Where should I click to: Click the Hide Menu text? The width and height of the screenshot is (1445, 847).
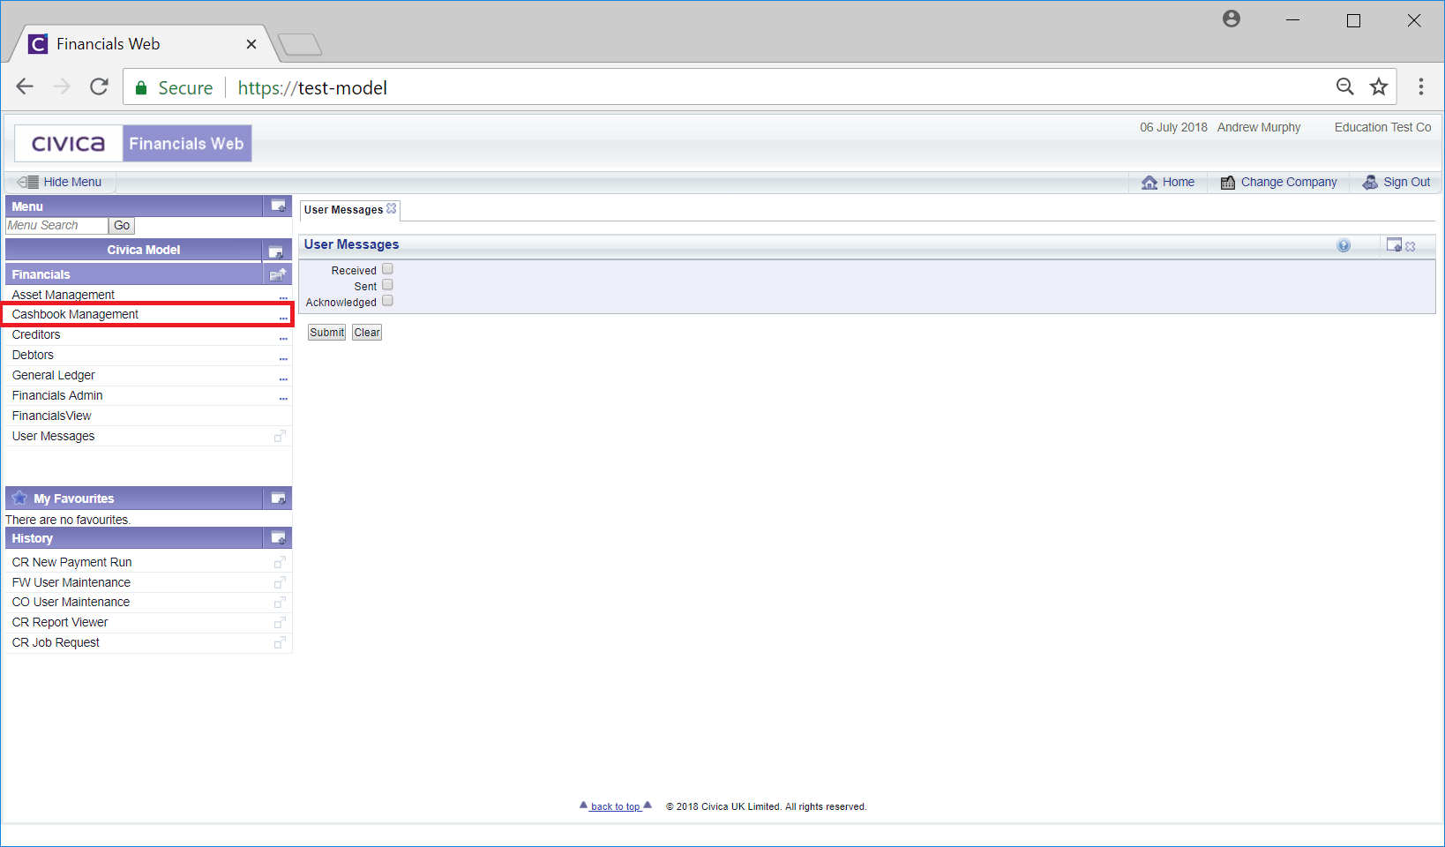[72, 182]
